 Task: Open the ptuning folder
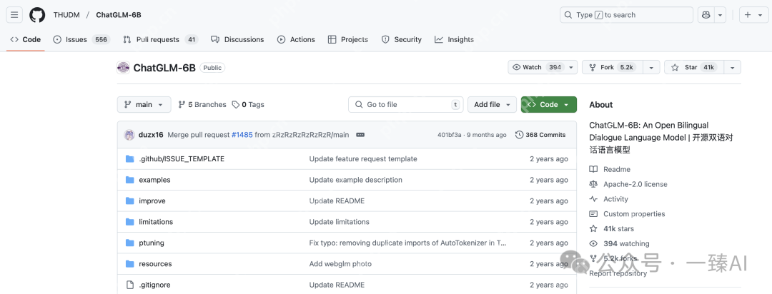(151, 243)
